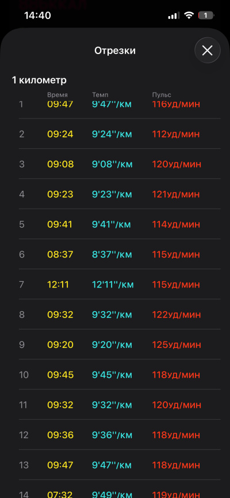
Task: Close the Отрезки panel with the X button
Action: [x=207, y=50]
